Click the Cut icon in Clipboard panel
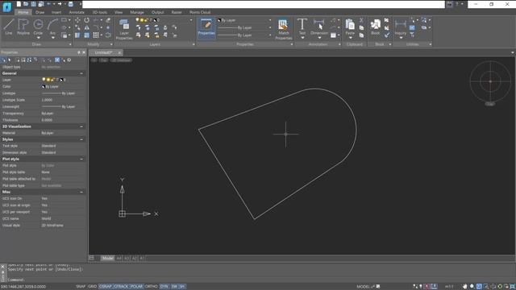 361,20
